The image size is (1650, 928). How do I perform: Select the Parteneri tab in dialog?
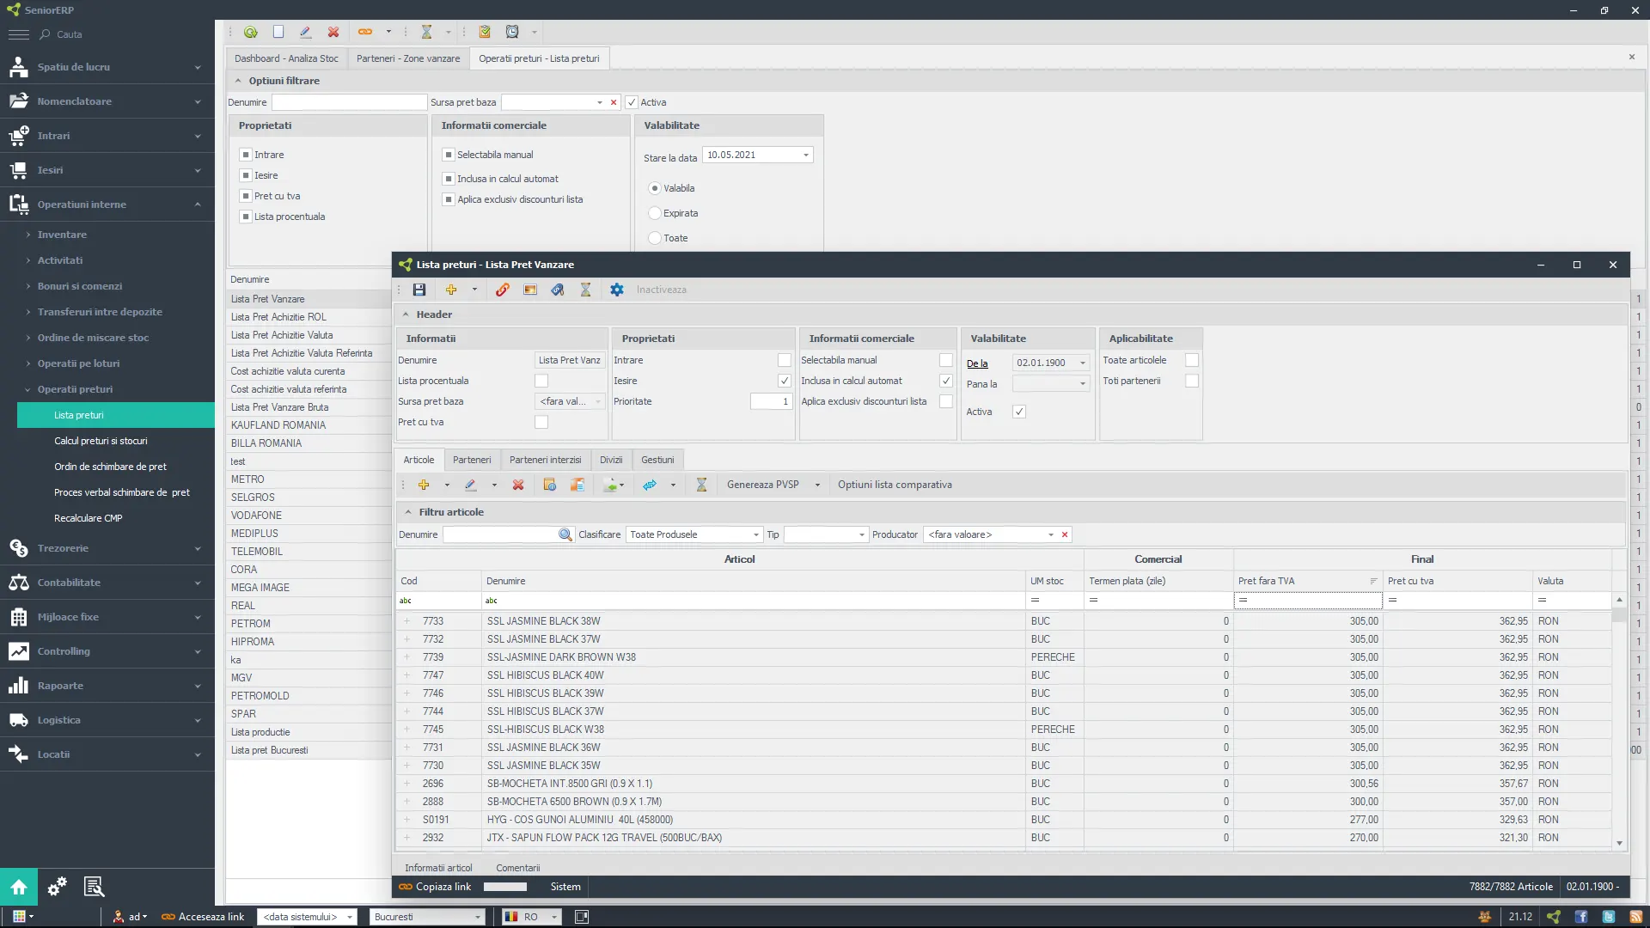(x=472, y=459)
